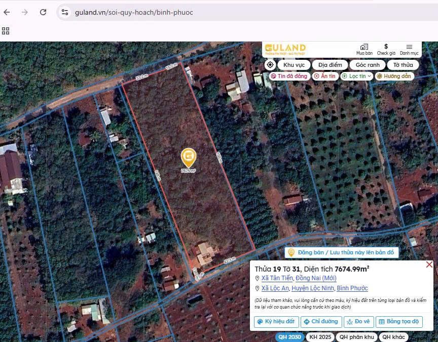Screen dimensions: 438x342
Task: Open the browser apps grid icon
Action: (6, 31)
